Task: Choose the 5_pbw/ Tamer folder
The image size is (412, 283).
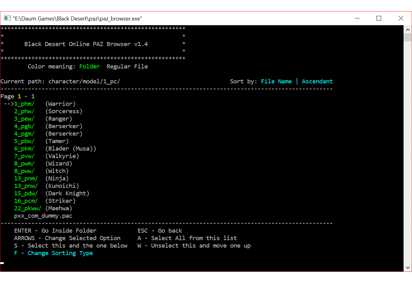Action: [24, 141]
